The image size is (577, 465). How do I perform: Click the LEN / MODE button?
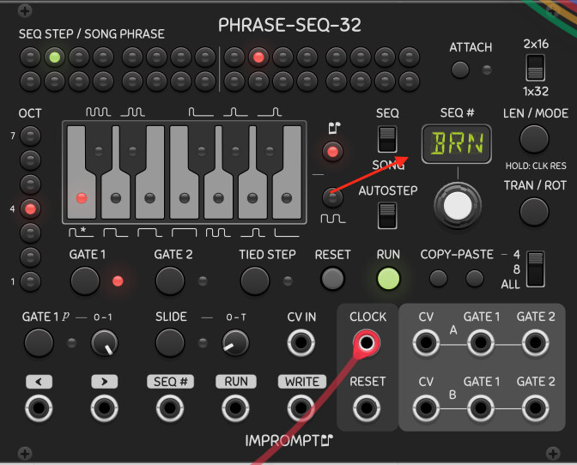click(534, 138)
